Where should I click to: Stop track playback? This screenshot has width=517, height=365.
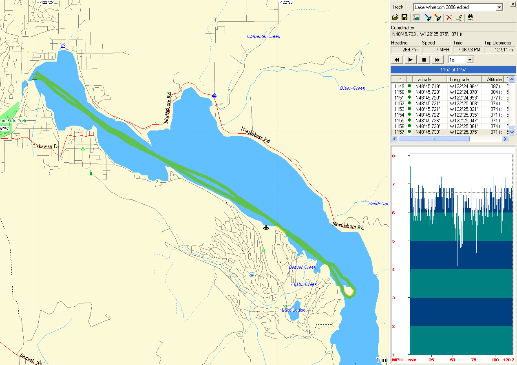click(424, 60)
